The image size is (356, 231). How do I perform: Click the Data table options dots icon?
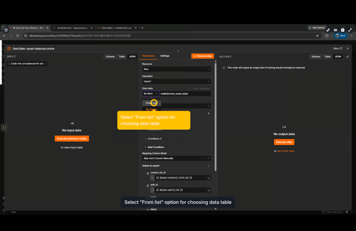coord(189,88)
